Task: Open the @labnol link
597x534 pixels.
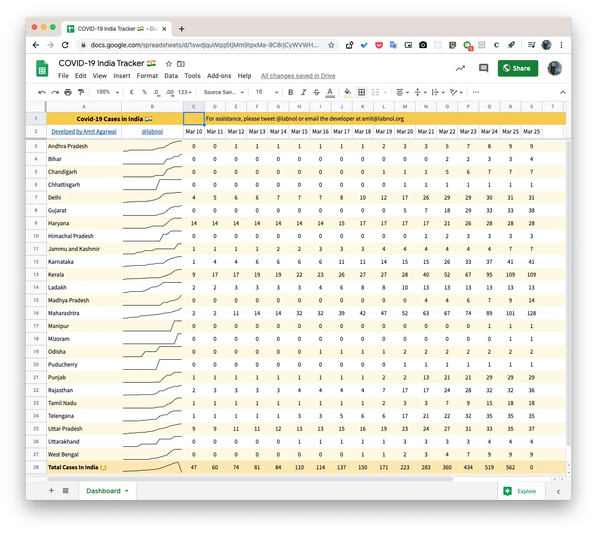Action: click(x=152, y=132)
